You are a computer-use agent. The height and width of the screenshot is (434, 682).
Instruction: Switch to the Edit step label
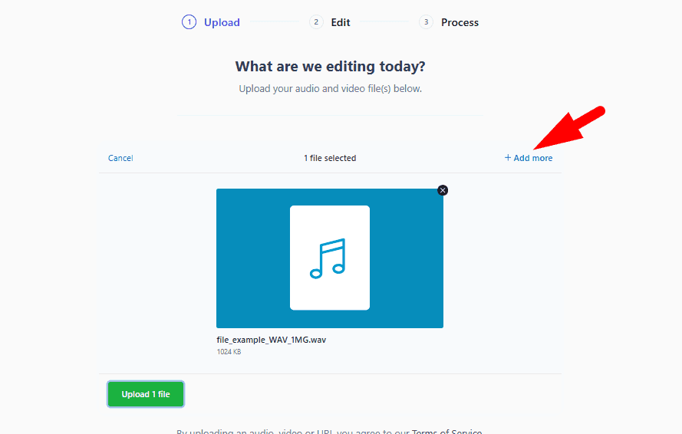[341, 22]
